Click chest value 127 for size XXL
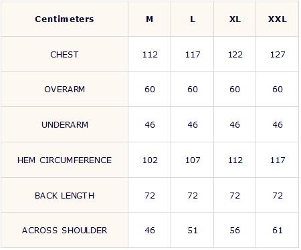301x250 pixels. (x=278, y=55)
